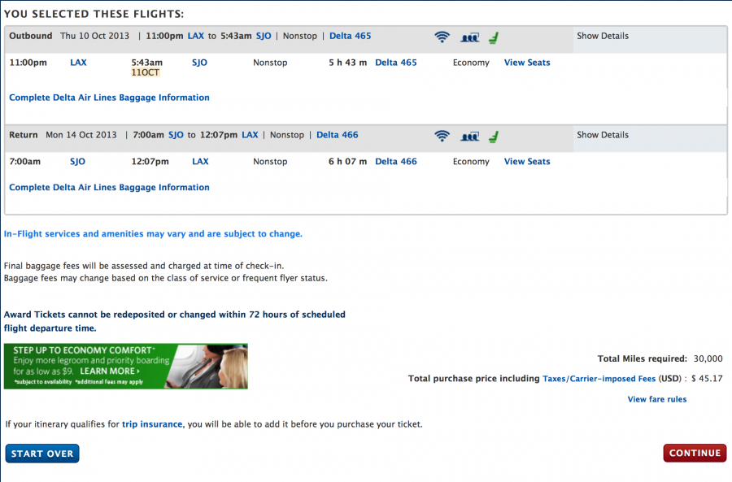Image resolution: width=732 pixels, height=482 pixels.
Task: Click the in-flight entertainment icon for outbound flight
Action: click(469, 37)
